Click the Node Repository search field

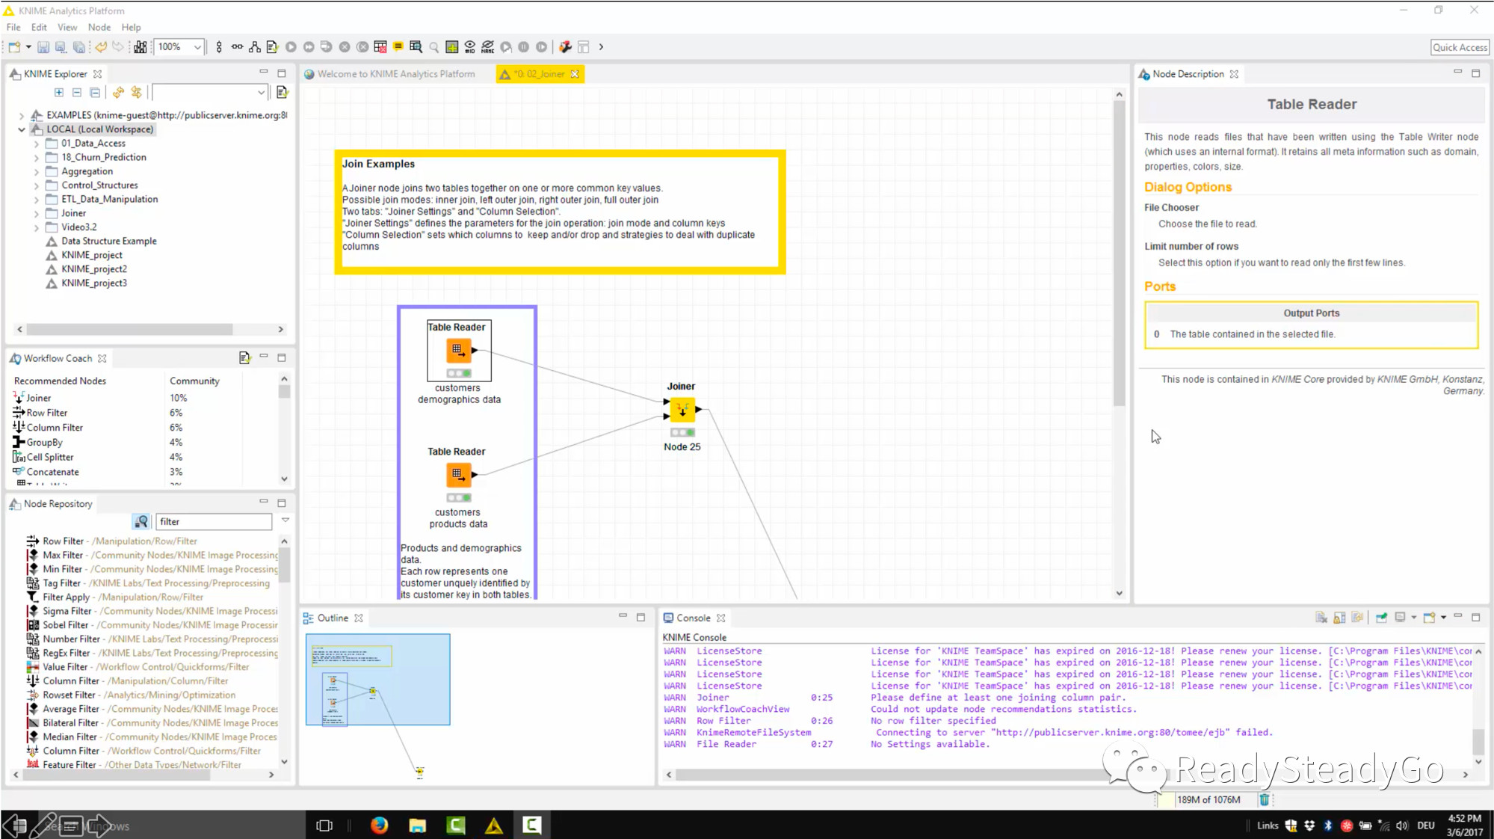[x=213, y=521]
